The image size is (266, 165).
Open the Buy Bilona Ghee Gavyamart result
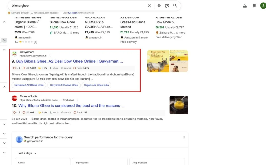coord(69,61)
